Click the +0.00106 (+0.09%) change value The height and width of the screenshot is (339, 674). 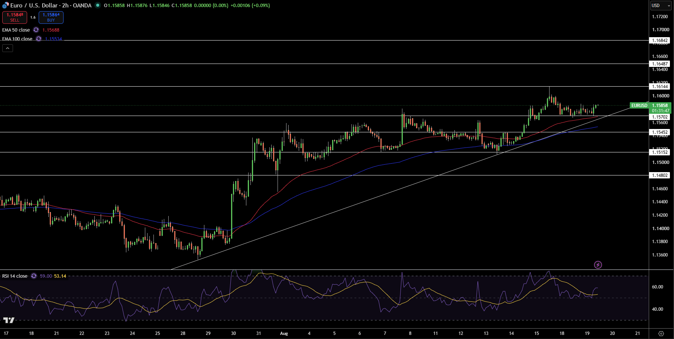coord(250,5)
